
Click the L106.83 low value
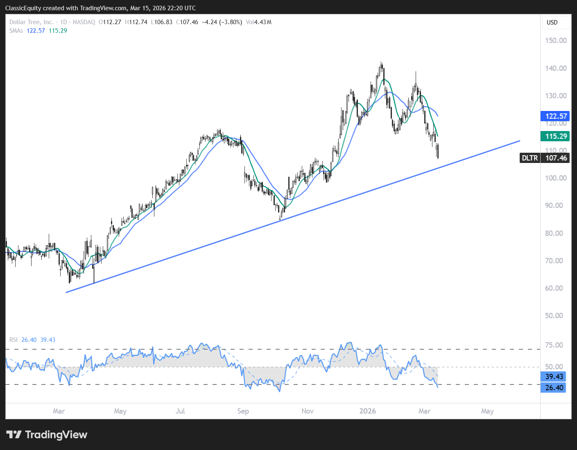tap(162, 22)
